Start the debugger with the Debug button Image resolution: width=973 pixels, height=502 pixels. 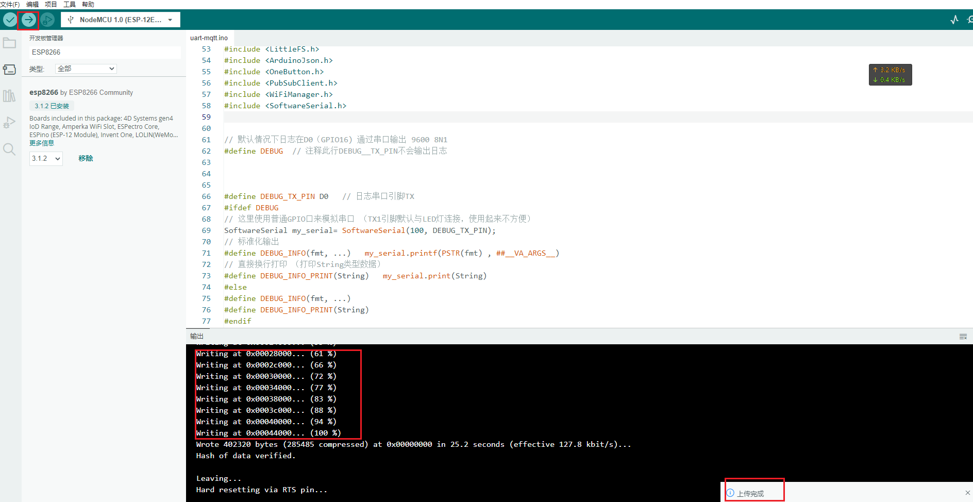click(x=47, y=20)
